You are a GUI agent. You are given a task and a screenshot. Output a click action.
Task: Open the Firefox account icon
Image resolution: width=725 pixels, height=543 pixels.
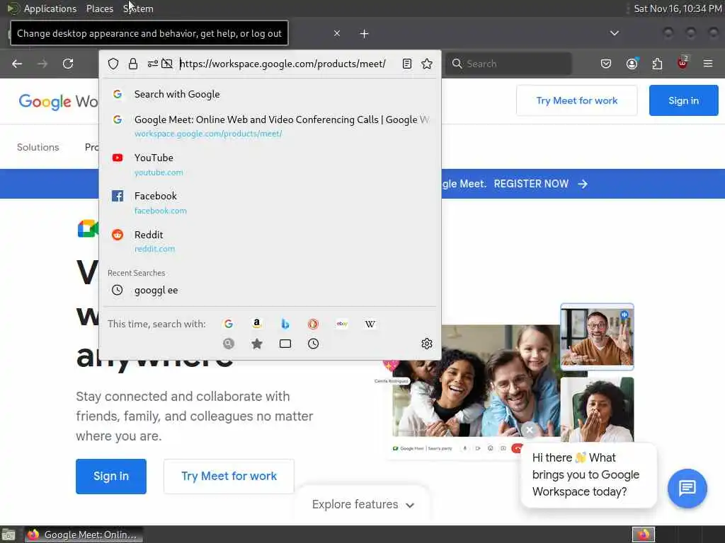click(632, 64)
